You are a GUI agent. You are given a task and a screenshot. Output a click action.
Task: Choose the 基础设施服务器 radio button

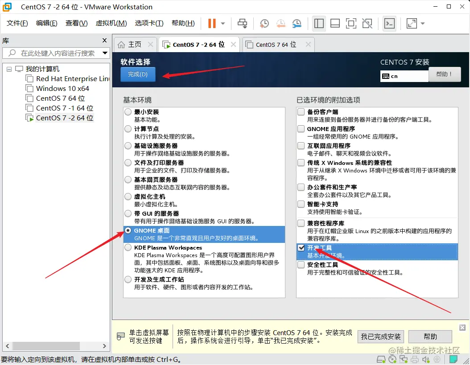[128, 146]
